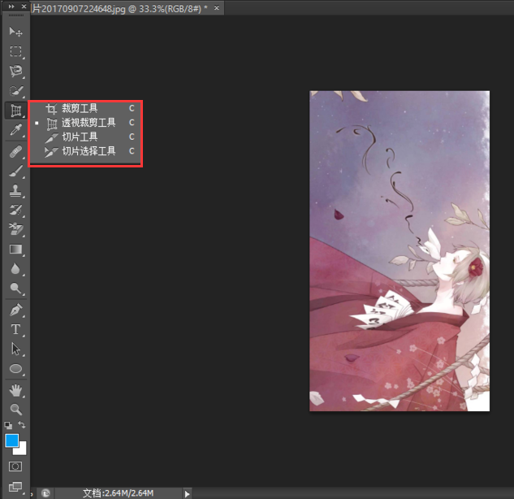Change the screen mode
Screen dimensions: 514x499
click(x=15, y=487)
